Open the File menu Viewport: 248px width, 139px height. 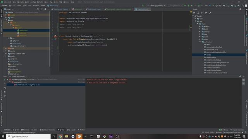(6, 2)
